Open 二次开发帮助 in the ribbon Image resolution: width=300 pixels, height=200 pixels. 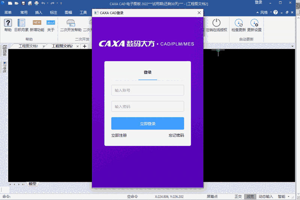point(71,25)
